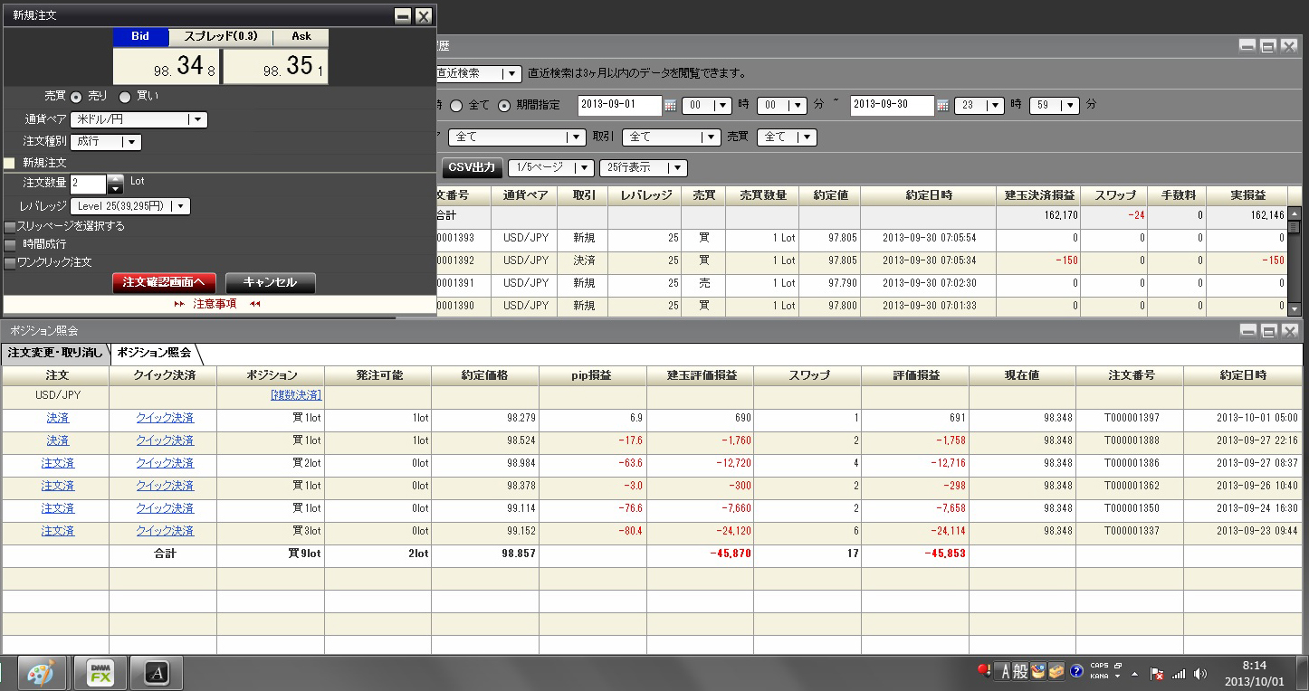The width and height of the screenshot is (1309, 691).
Task: Sort by the pip損益 column header
Action: 593,375
